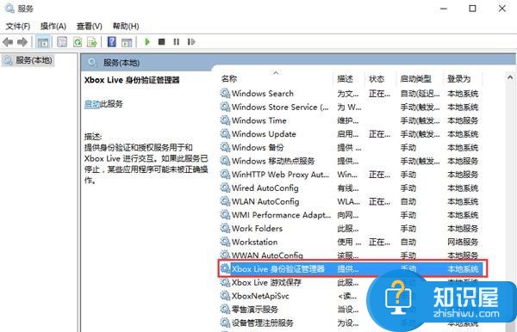Click the scrollbar up arrow in list

pyautogui.click(x=510, y=77)
